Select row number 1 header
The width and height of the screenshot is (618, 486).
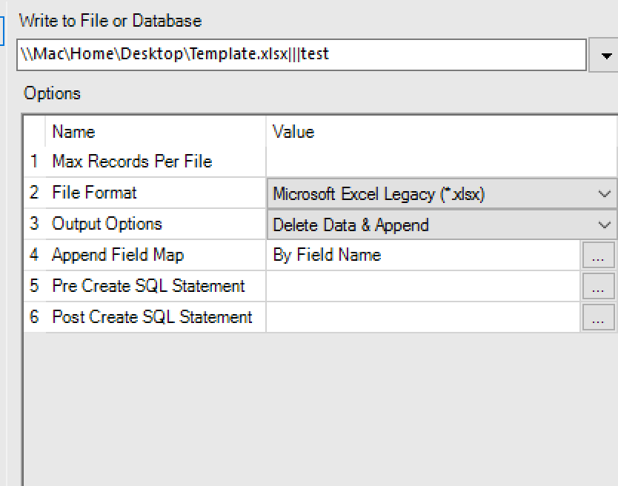[34, 162]
